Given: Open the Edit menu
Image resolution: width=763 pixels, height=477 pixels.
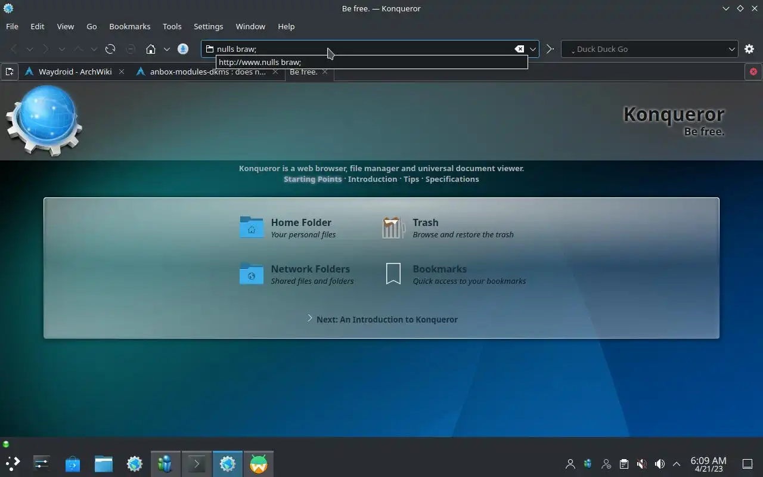Looking at the screenshot, I should tap(37, 26).
